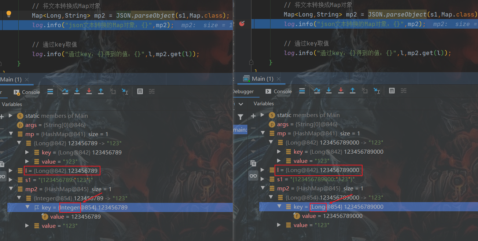The image size is (478, 241).
Task: Expand the l = 123456789000 variable
Action: click(x=262, y=170)
